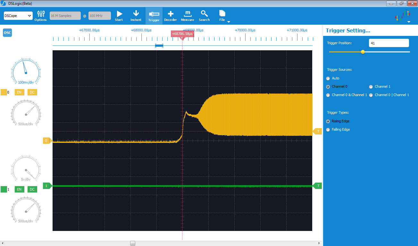Image resolution: width=418 pixels, height=246 pixels.
Task: Choose Falling Edge trigger type
Action: (x=328, y=130)
